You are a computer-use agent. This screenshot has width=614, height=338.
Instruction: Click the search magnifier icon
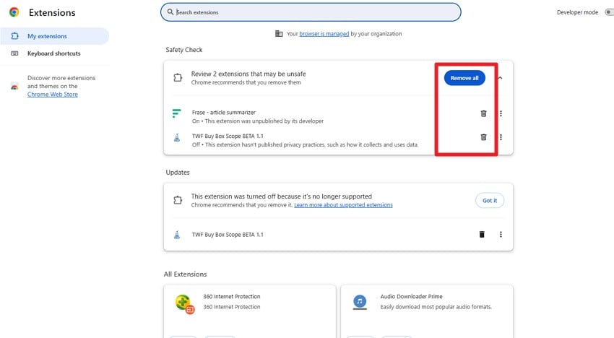pos(170,12)
